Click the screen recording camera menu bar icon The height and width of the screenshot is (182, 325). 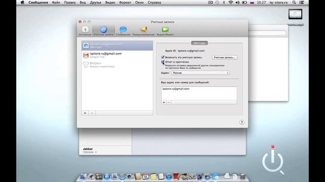(210, 3)
